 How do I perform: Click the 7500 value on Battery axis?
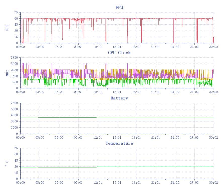pos(15,103)
